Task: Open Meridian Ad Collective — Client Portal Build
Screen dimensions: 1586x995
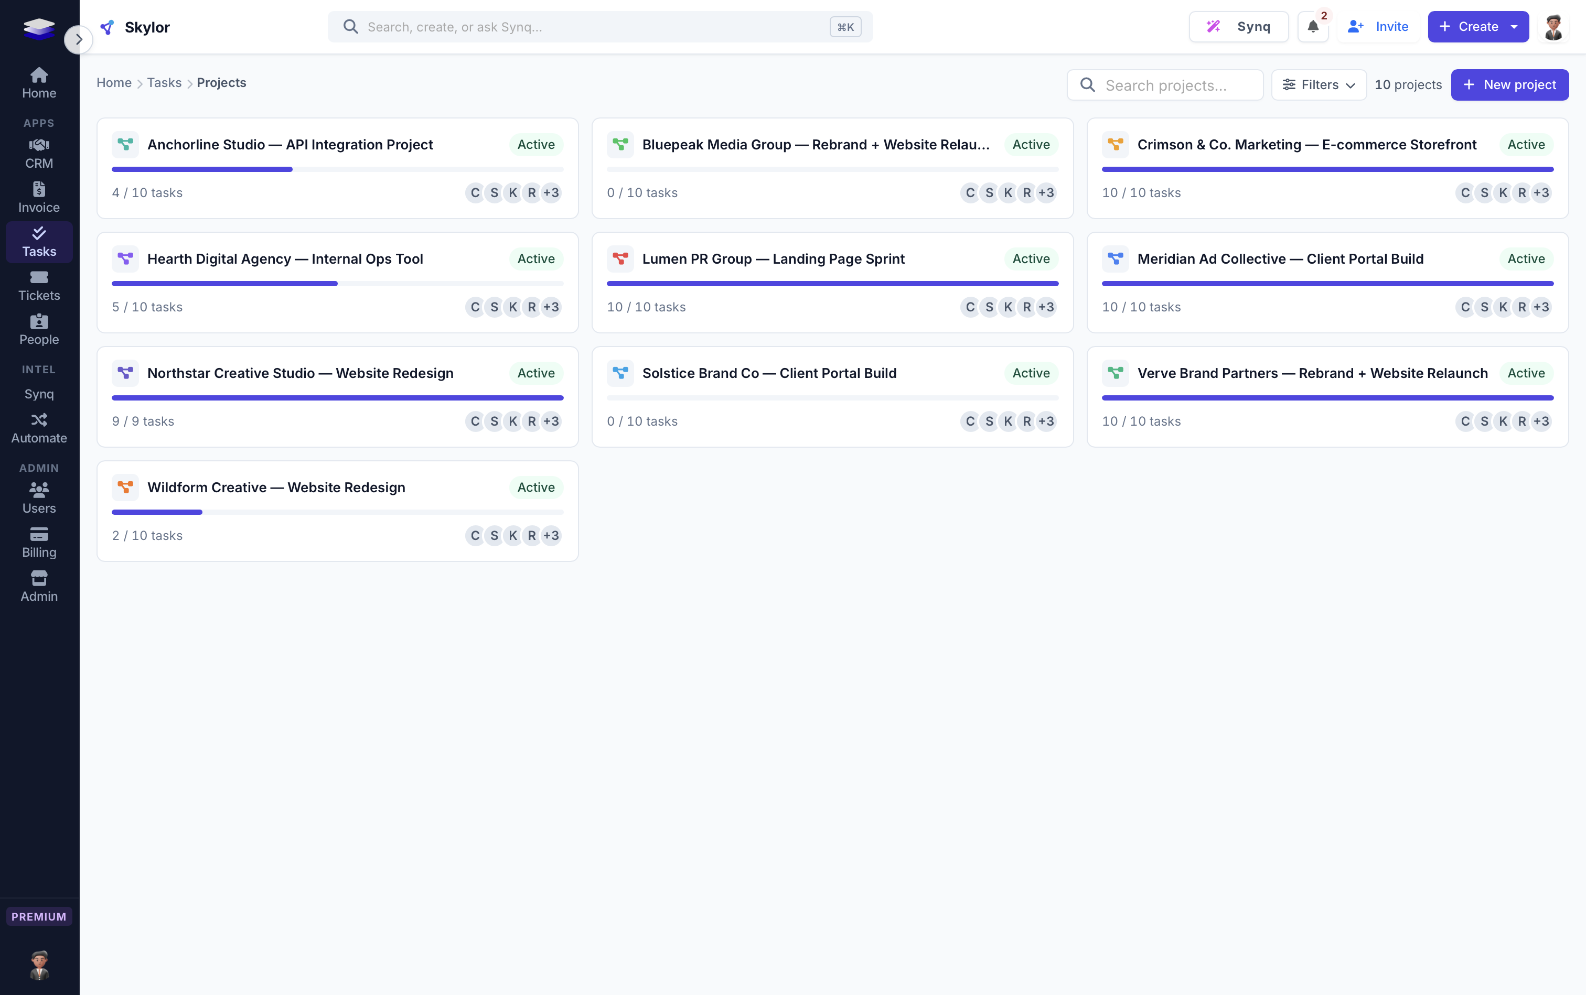Action: [x=1280, y=258]
